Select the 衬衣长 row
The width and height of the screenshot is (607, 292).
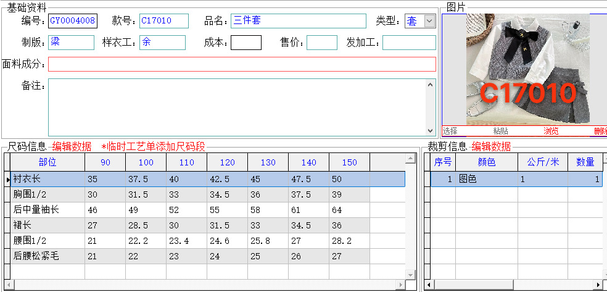(207, 179)
